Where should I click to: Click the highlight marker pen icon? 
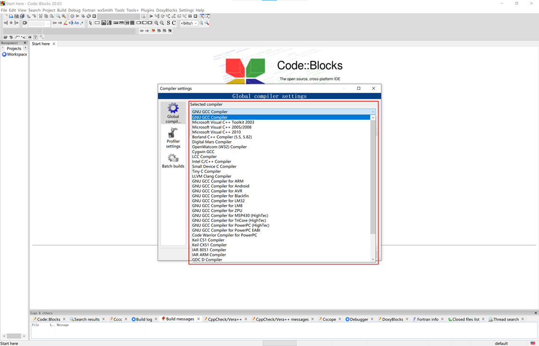click(x=65, y=23)
